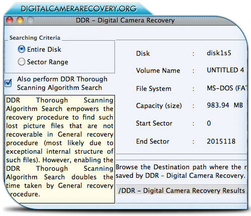
Task: Click the Capacity (size) label
Action: coord(159,105)
